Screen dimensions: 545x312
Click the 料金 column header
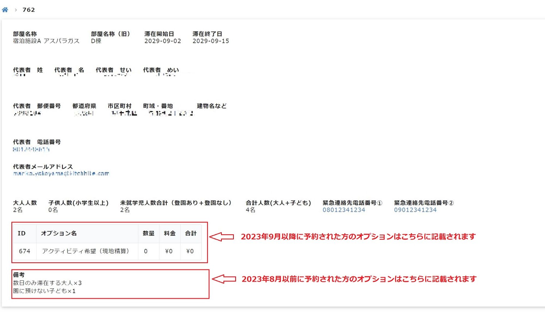(169, 233)
